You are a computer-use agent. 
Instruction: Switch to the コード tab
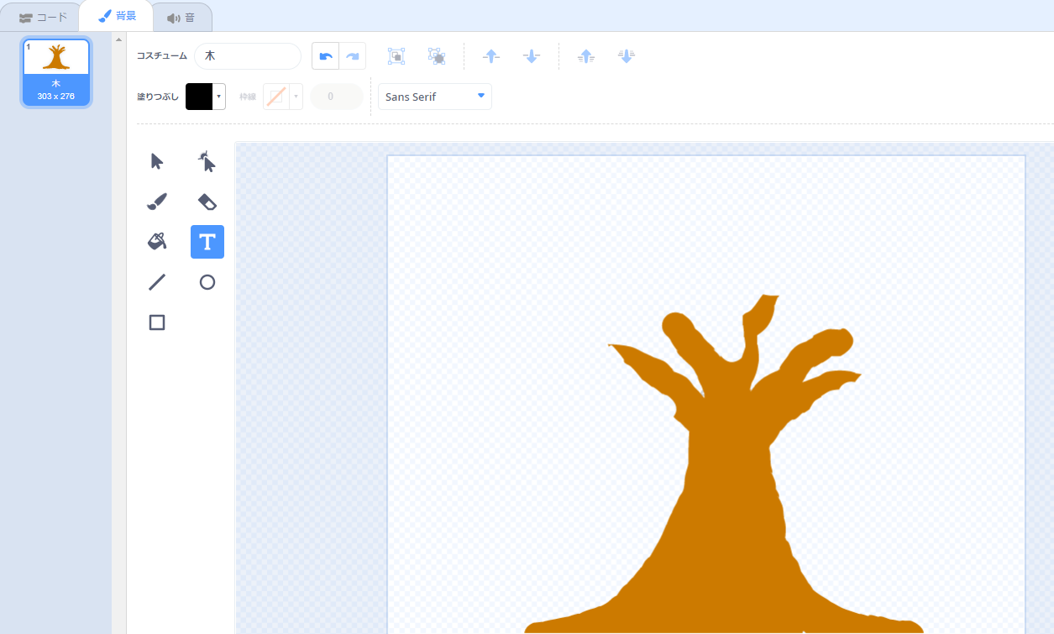pyautogui.click(x=43, y=17)
